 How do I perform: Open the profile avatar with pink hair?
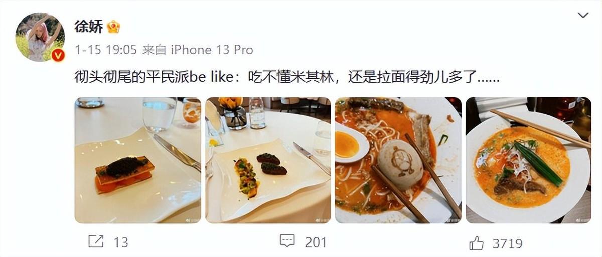40,37
